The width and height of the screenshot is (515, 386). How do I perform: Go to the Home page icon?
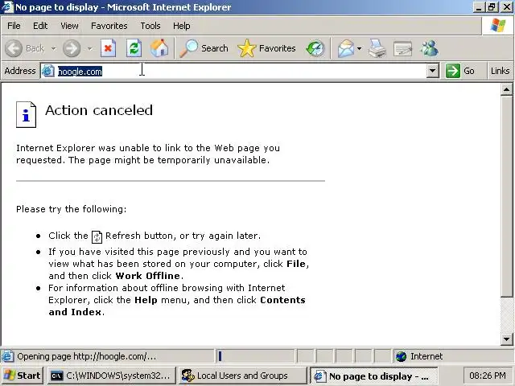pyautogui.click(x=159, y=48)
